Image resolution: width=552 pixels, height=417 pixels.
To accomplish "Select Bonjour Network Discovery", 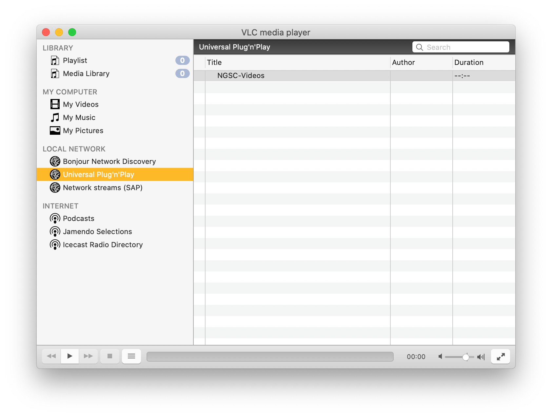I will (x=115, y=161).
